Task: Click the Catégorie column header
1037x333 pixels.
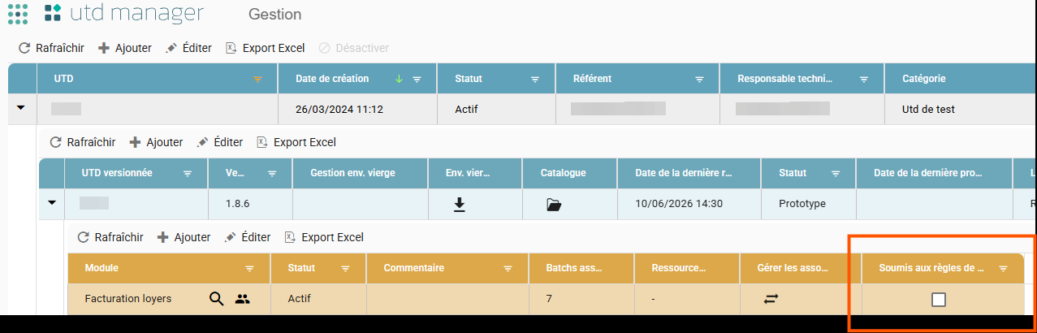Action: click(961, 79)
